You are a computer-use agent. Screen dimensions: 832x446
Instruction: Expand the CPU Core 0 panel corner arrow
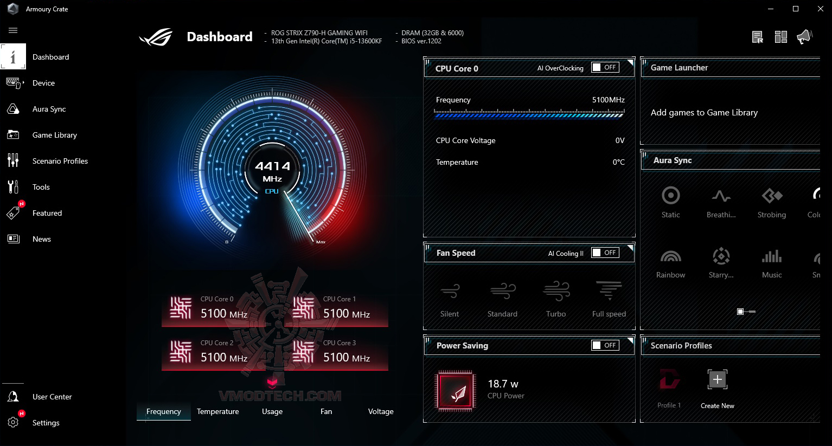630,62
